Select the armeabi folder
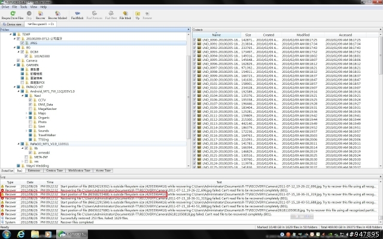The height and width of the screenshot is (239, 383). coord(44,153)
